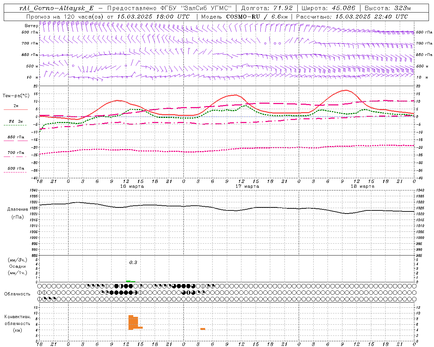Click the 0.3 precipitation amount label
This screenshot has width=434, height=347.
(133, 262)
